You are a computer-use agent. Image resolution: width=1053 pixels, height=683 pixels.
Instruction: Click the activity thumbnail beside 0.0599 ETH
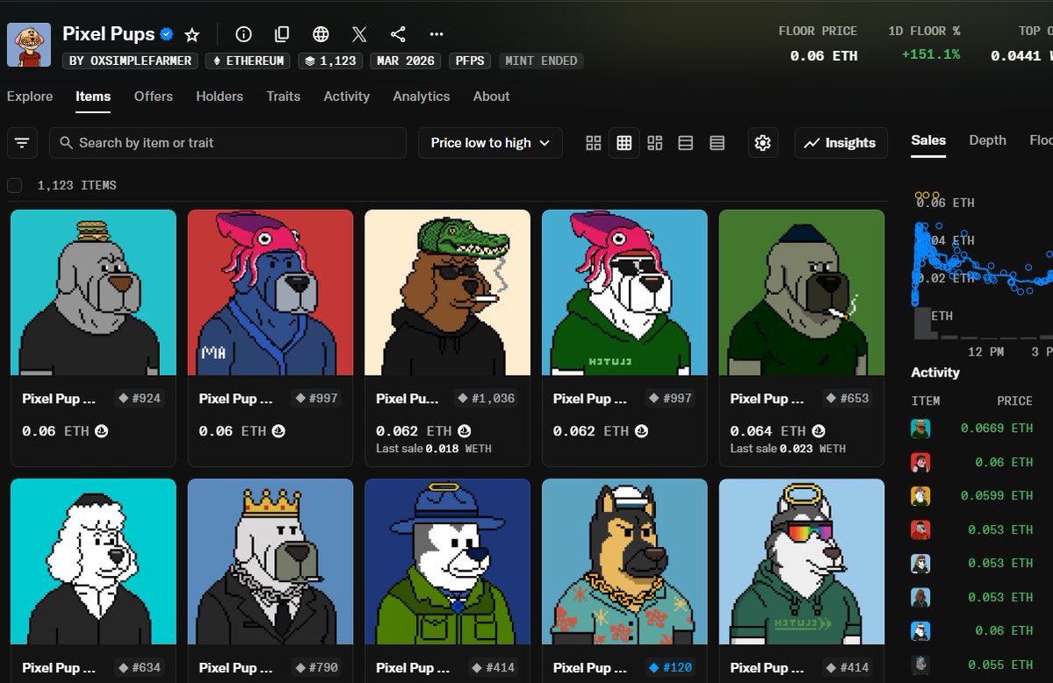[920, 496]
